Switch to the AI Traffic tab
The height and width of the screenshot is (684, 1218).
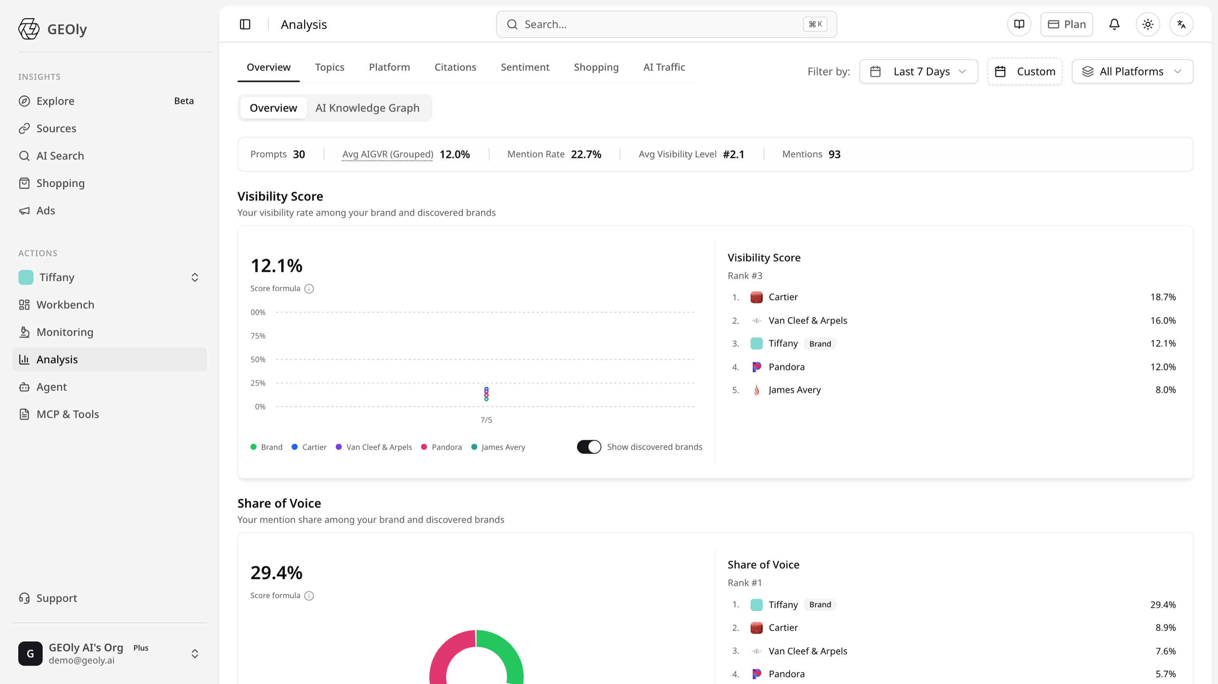664,67
